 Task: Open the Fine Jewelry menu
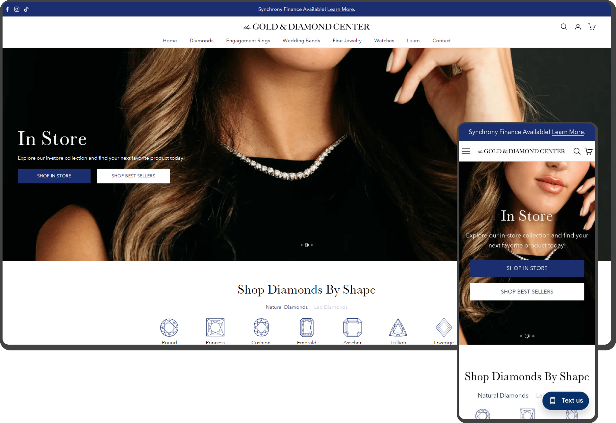coord(347,40)
